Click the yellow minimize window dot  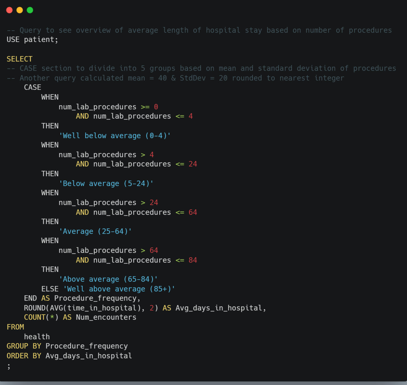(20, 10)
